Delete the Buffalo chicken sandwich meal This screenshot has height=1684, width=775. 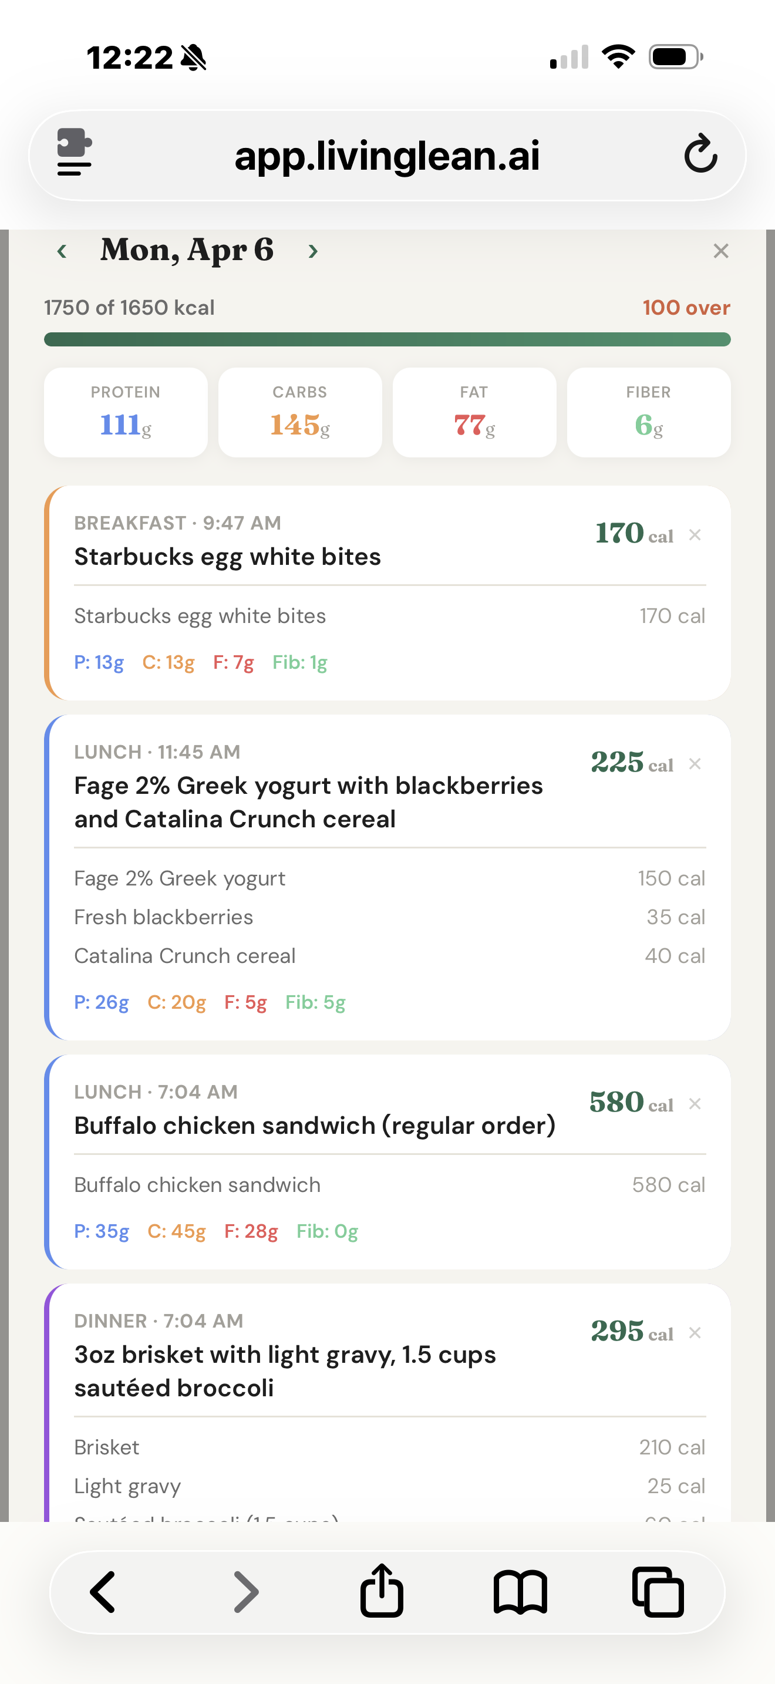[695, 1103]
